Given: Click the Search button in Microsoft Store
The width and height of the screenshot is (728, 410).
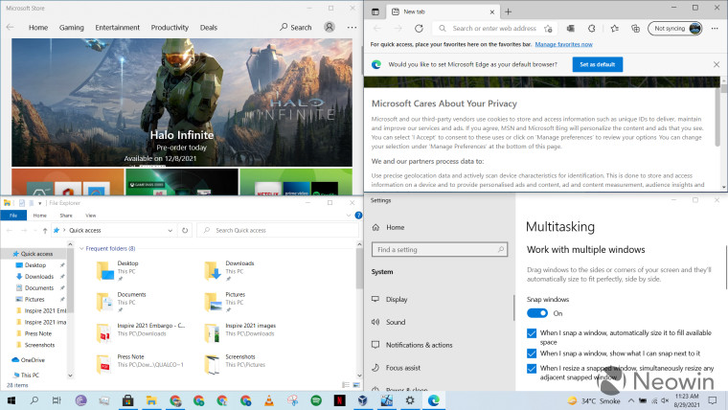Looking at the screenshot, I should click(x=295, y=28).
